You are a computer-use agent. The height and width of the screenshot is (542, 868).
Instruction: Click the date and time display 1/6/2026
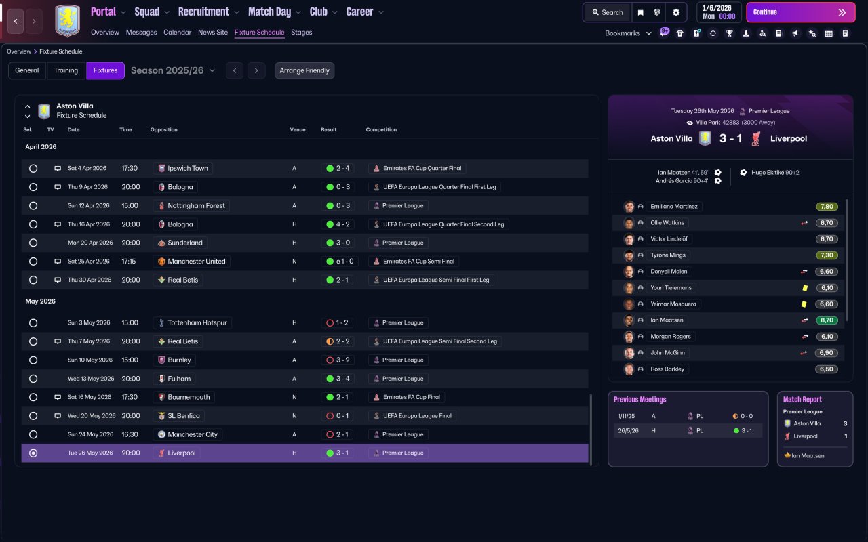pos(719,12)
